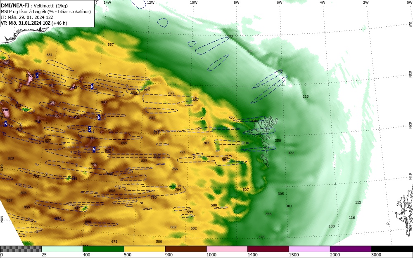413x258 pixels.
Task: Click the '572' map value
Action: pyautogui.click(x=232, y=118)
